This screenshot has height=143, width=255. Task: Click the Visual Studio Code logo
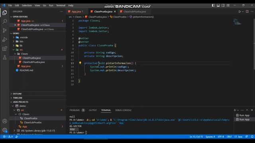pyautogui.click(x=4, y=5)
